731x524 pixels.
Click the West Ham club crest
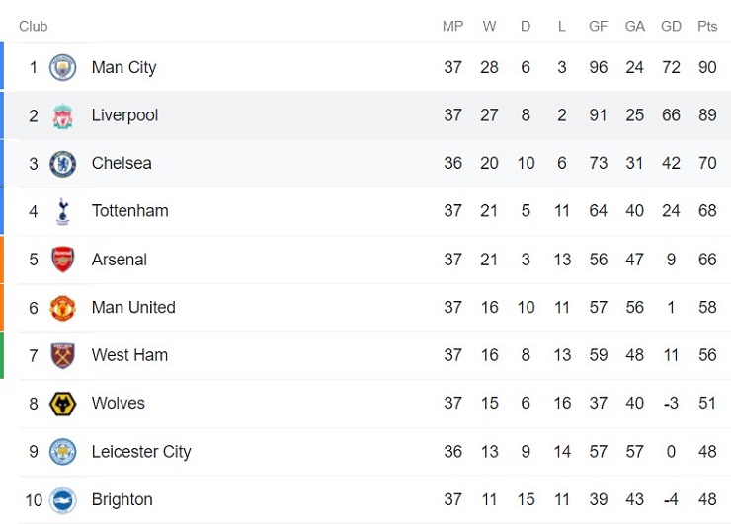63,355
